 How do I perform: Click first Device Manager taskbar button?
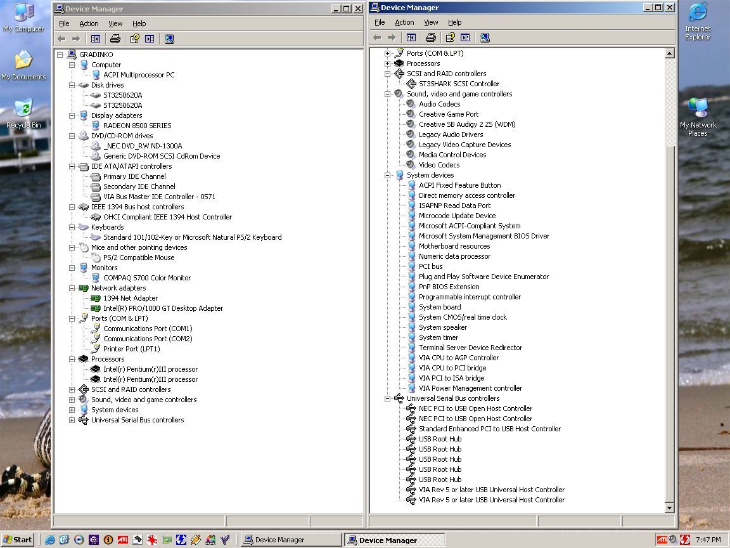[291, 540]
